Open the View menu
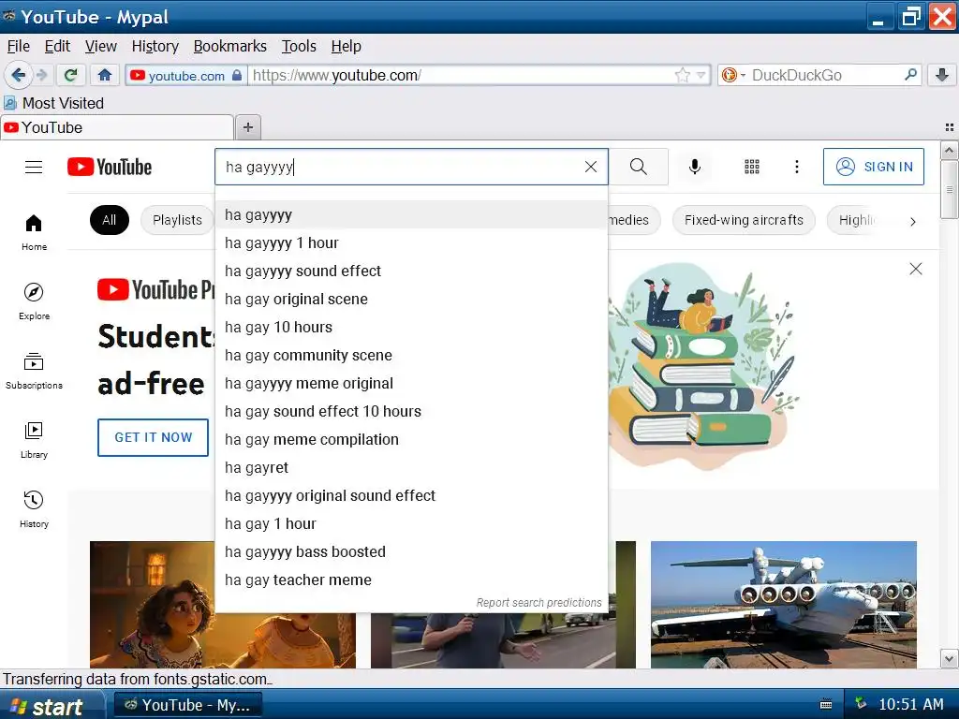959x719 pixels. coord(101,47)
